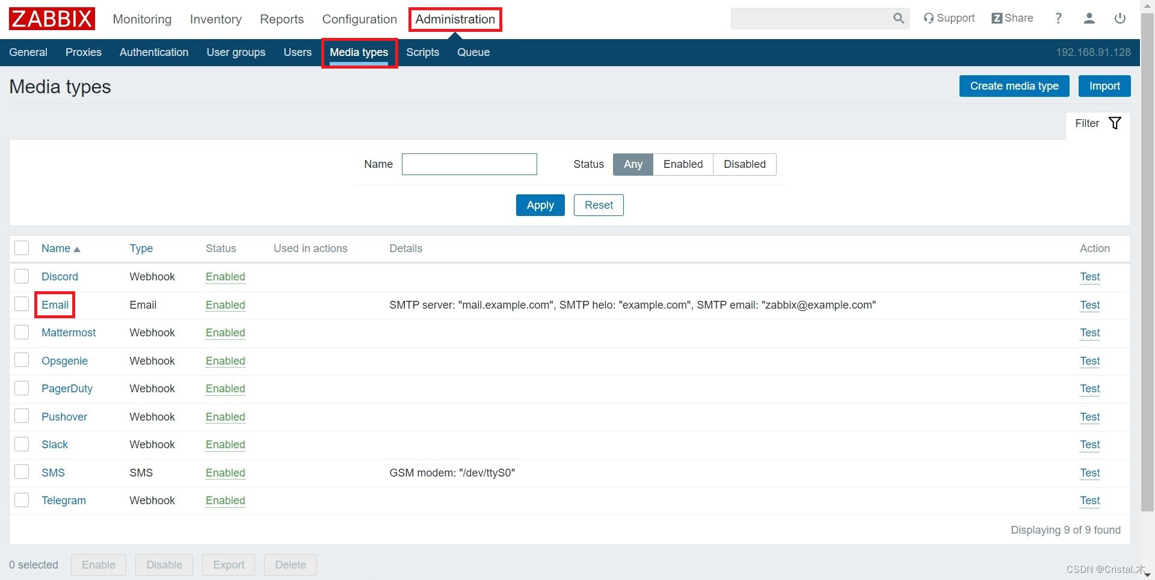Open the Support link
Image resolution: width=1155 pixels, height=580 pixels.
click(949, 18)
